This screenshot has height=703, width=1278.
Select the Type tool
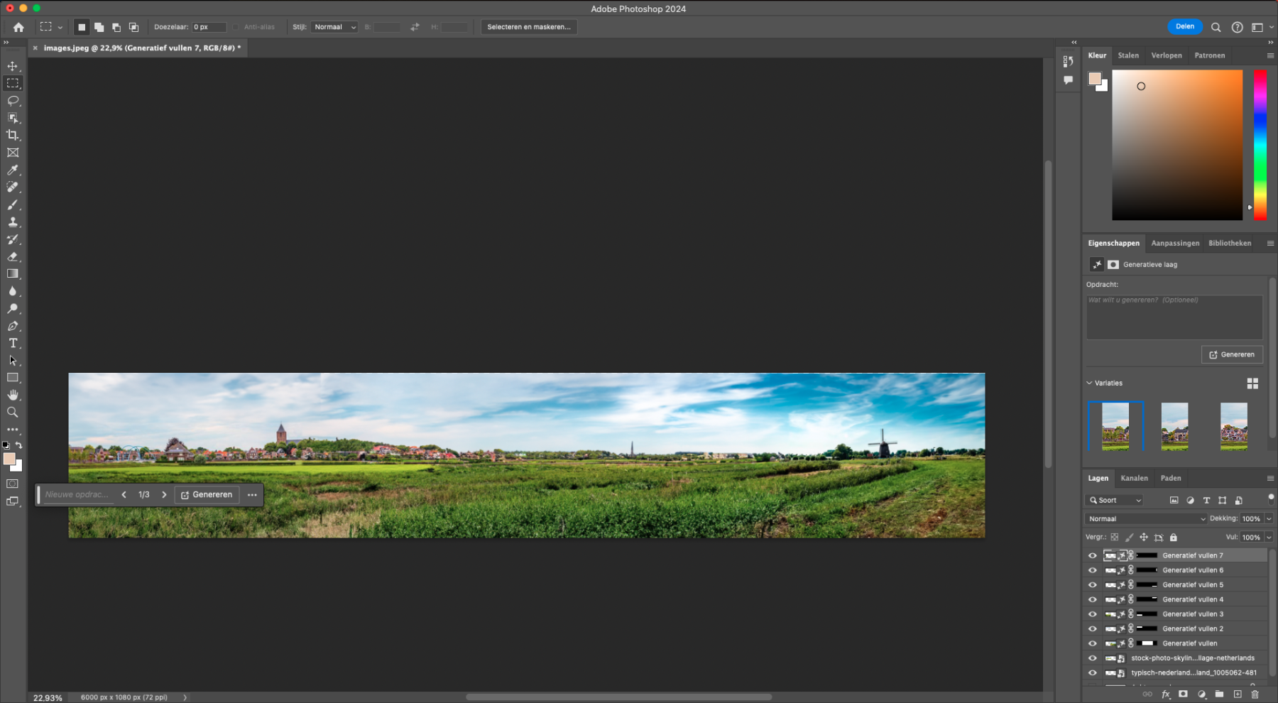click(x=13, y=343)
